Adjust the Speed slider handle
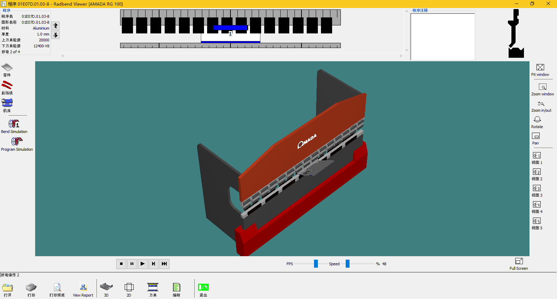Screen dimensions: 557x299 click(347, 264)
